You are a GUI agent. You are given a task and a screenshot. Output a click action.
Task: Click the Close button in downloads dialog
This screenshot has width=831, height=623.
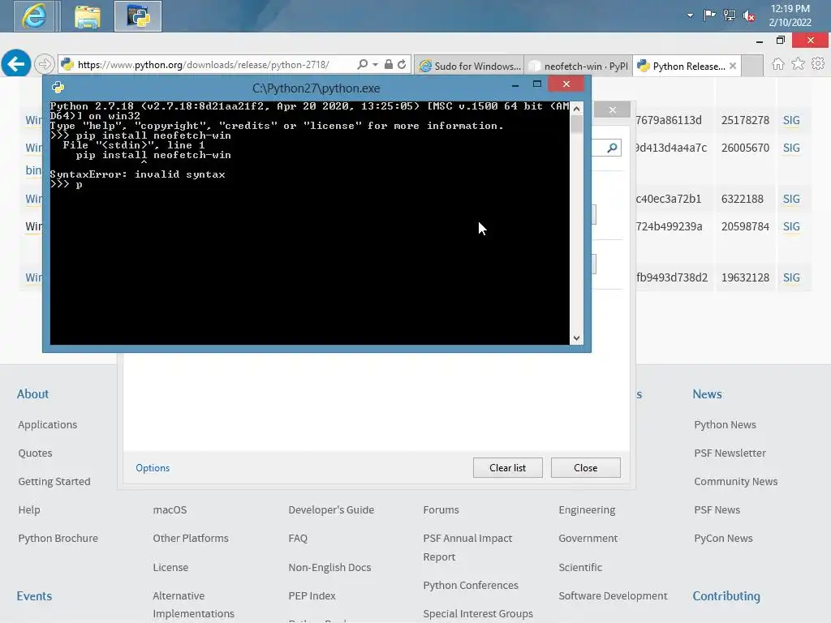[586, 468]
